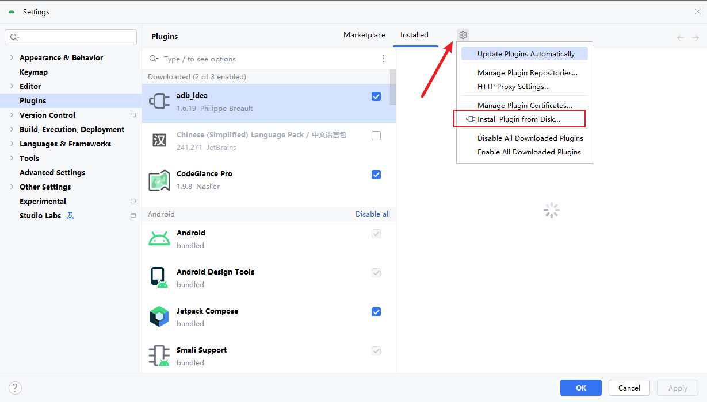Screen dimensions: 707x402
Task: Click '241.271 JetBrains' version text
Action: pos(207,148)
